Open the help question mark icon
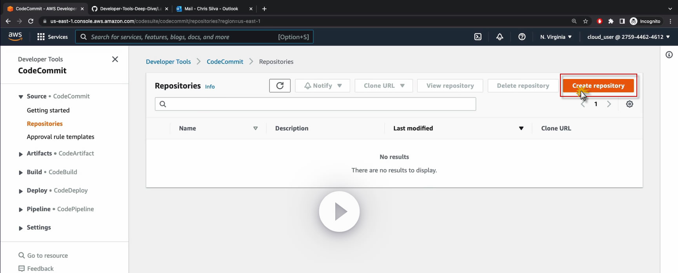This screenshot has width=678, height=273. tap(522, 37)
